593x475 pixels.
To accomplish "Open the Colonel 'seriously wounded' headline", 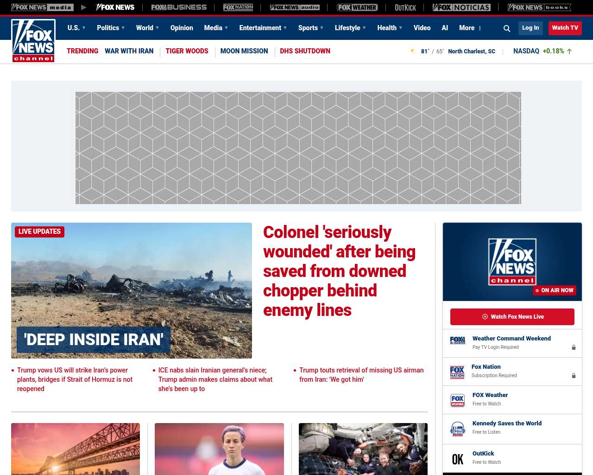I will (339, 271).
